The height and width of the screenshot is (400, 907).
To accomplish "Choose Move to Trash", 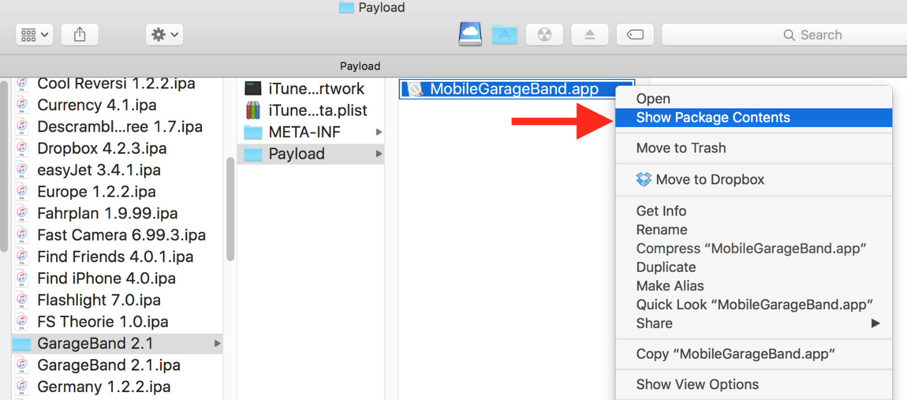I will pos(754,148).
